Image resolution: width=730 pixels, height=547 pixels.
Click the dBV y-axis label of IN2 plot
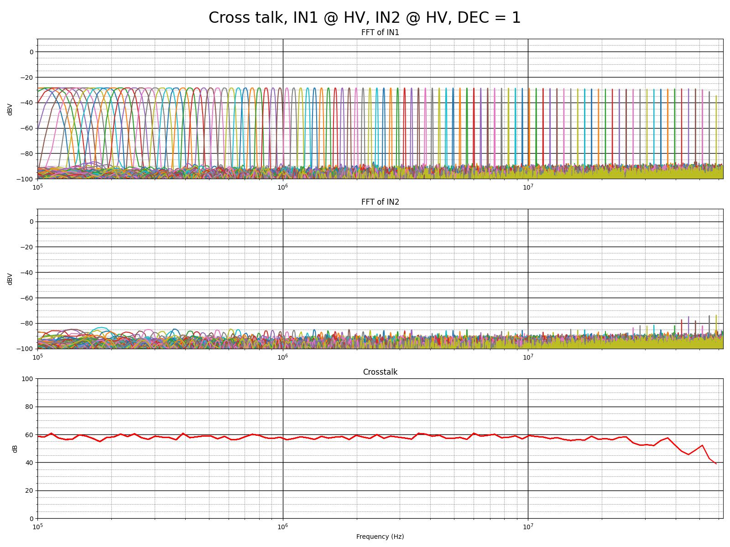point(10,279)
